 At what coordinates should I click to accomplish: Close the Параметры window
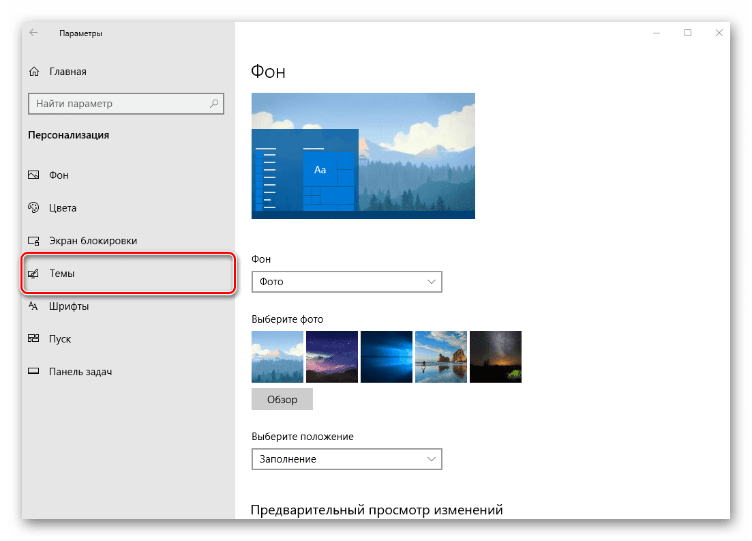tap(719, 33)
